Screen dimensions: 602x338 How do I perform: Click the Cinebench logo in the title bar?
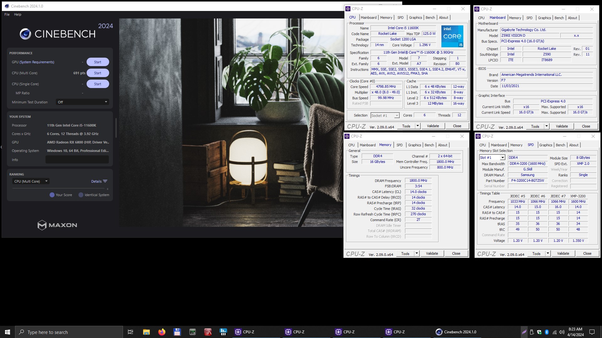(x=7, y=6)
